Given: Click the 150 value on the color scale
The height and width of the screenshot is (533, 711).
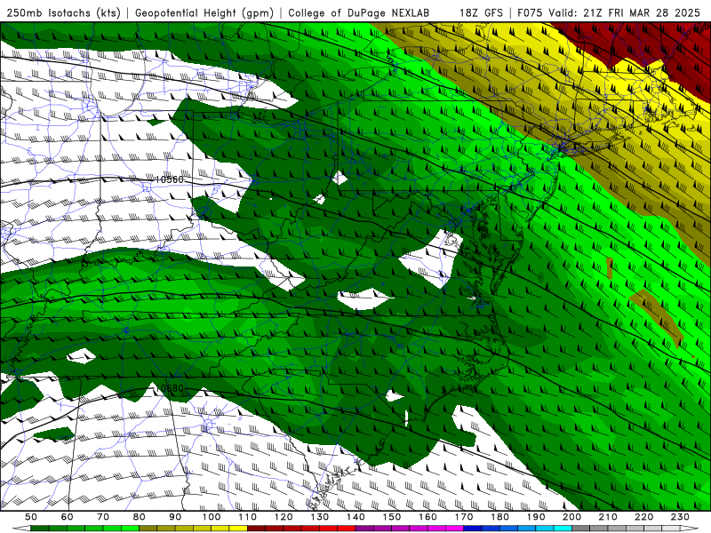Looking at the screenshot, I should (x=392, y=517).
